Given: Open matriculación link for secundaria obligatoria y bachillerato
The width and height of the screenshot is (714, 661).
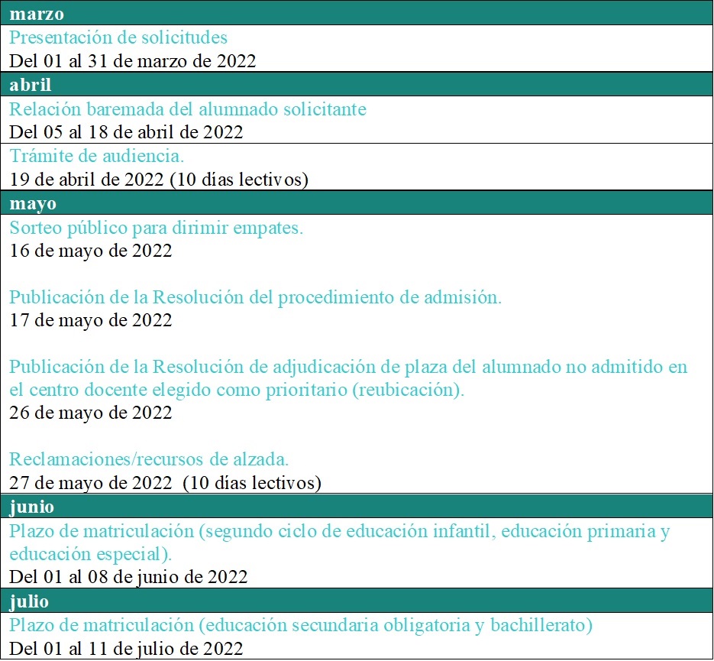Looking at the screenshot, I should 301,625.
